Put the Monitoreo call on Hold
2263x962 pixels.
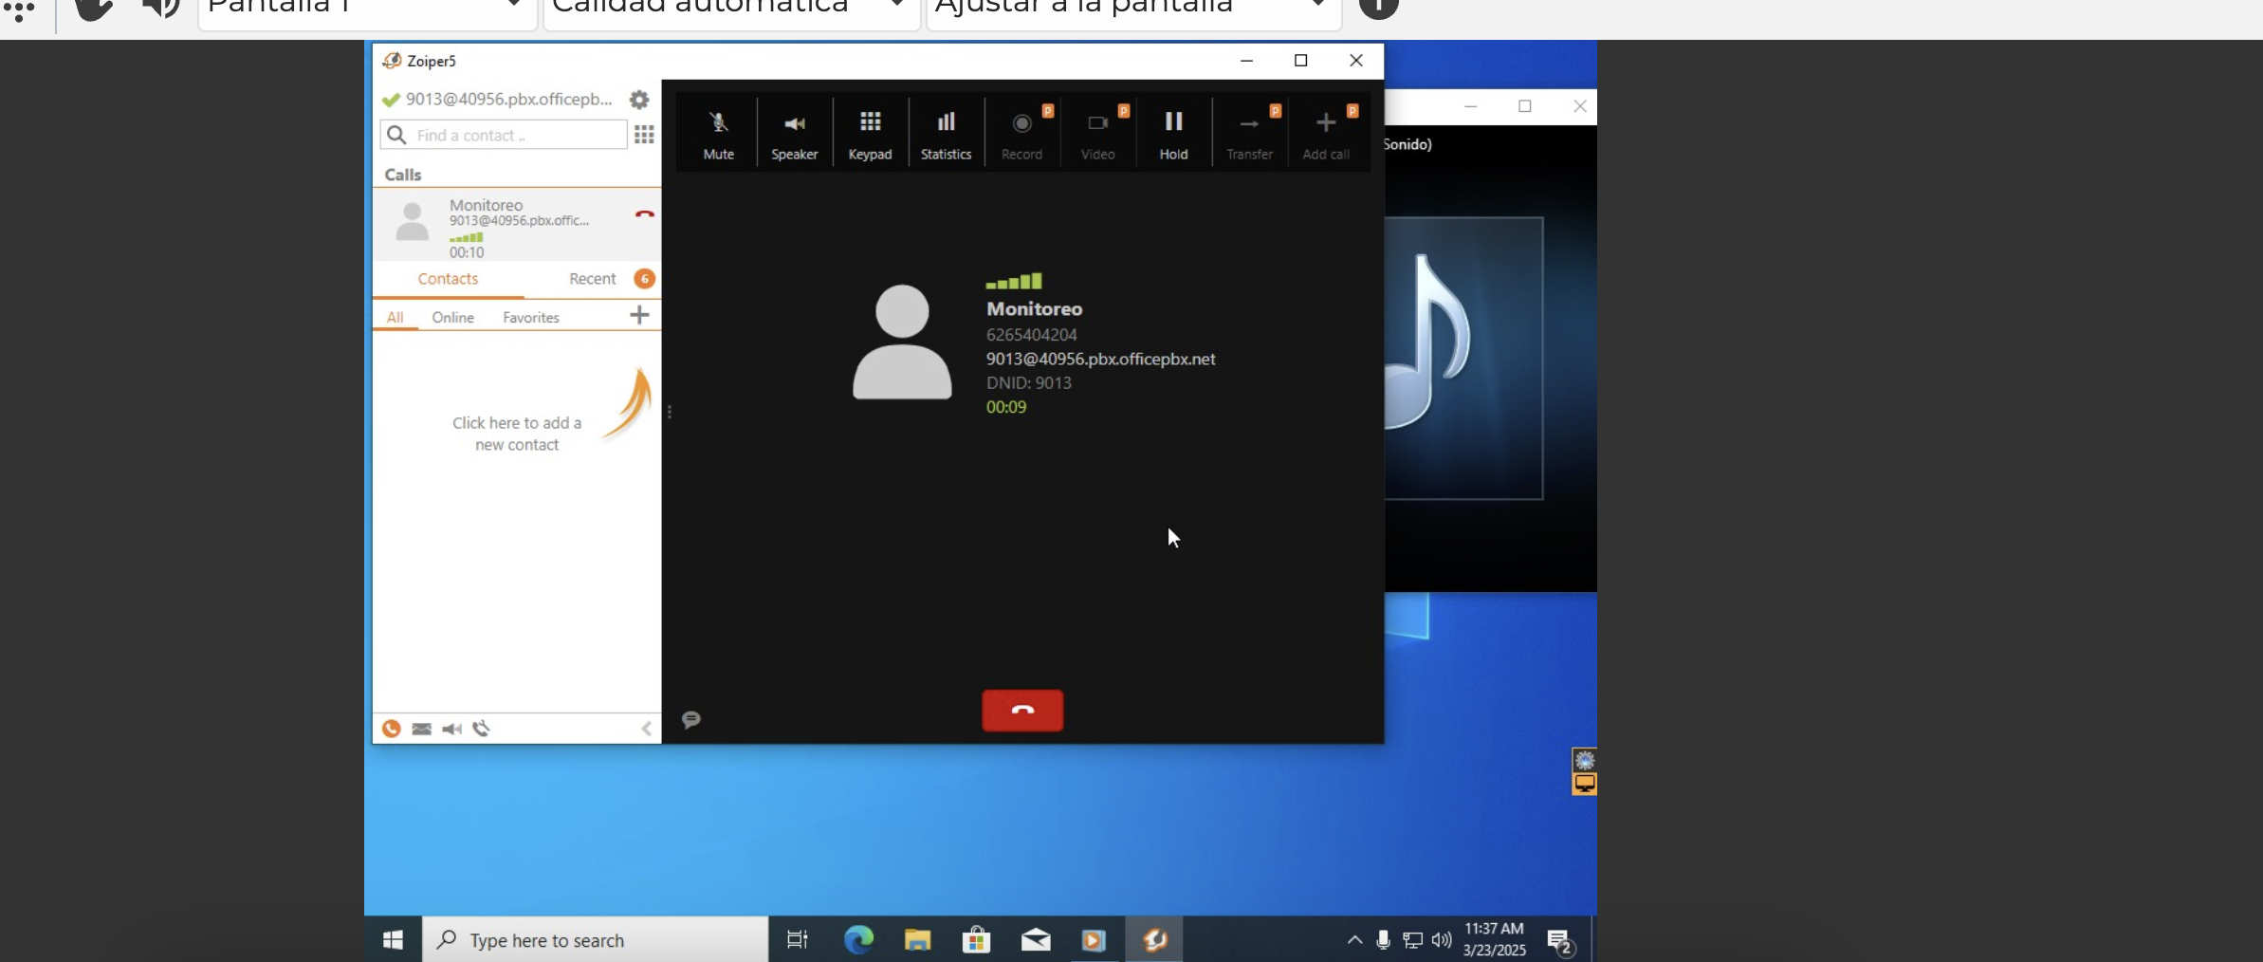[x=1173, y=134]
